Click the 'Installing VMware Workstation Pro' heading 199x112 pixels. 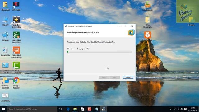coord(83,32)
